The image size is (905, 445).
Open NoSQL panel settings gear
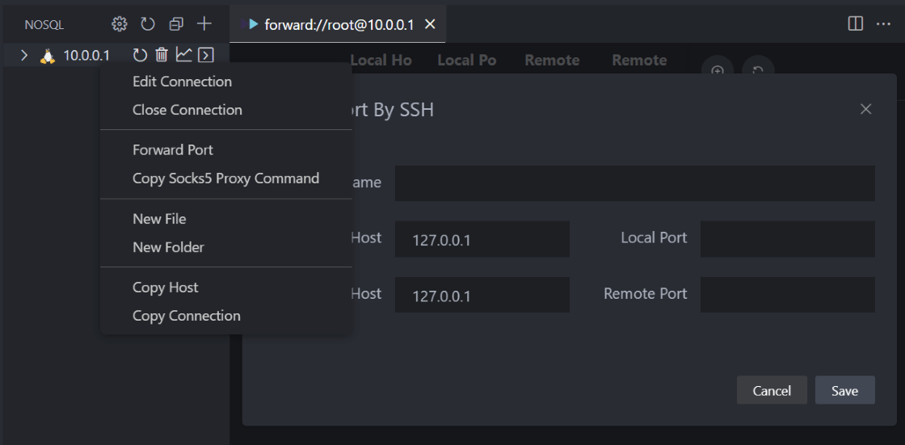[x=120, y=24]
